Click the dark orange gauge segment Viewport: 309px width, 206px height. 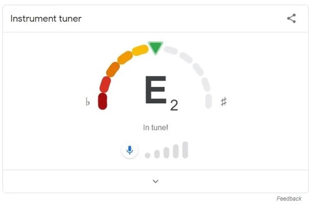(112, 69)
